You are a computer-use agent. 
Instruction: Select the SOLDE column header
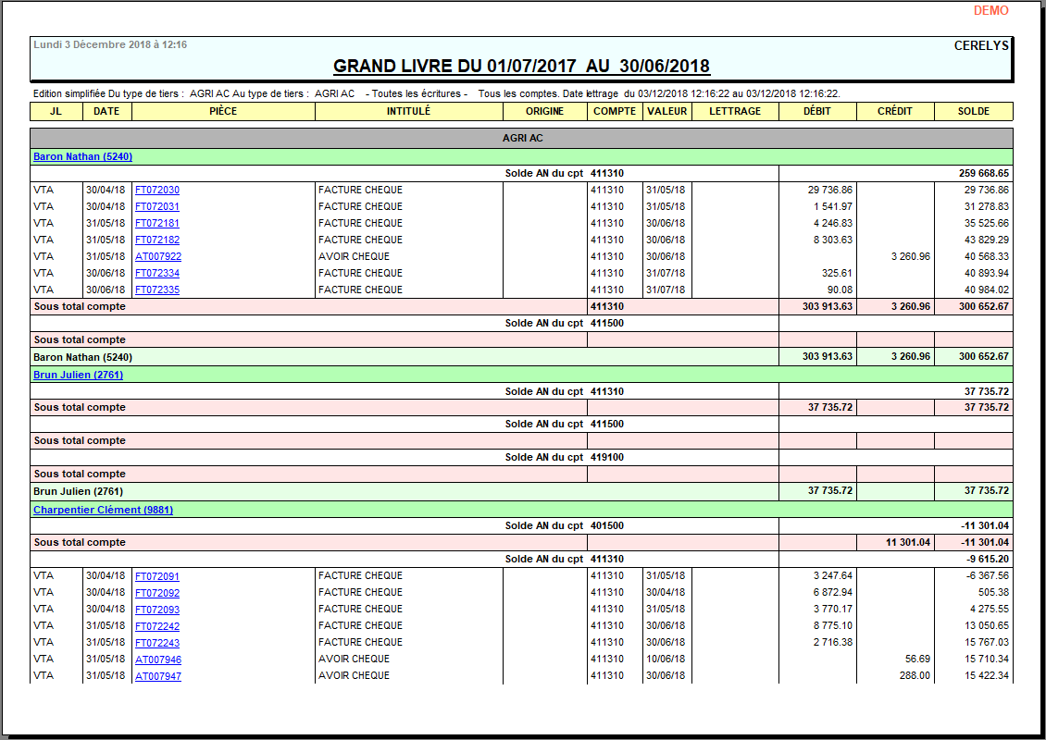point(974,111)
